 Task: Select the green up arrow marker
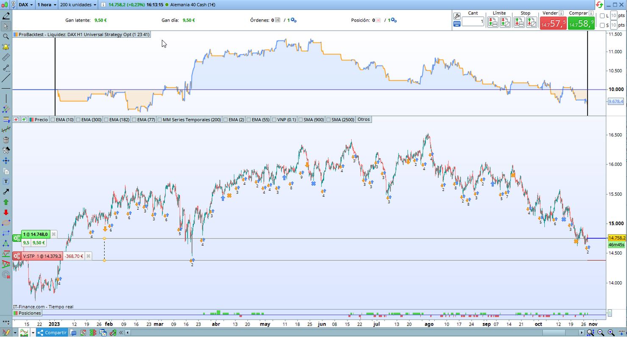[x=6, y=202]
